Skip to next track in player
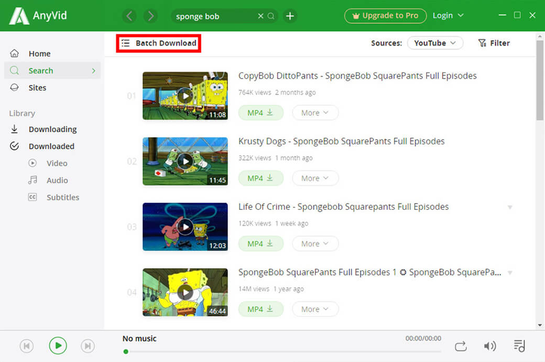This screenshot has width=545, height=362. tap(88, 346)
